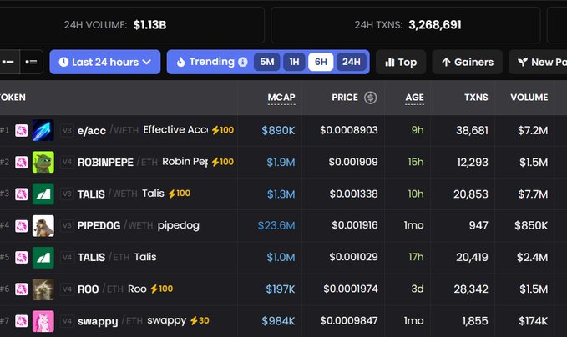Viewport: 567px width, 337px height.
Task: Click the swappy pink token logo
Action: pyautogui.click(x=43, y=321)
